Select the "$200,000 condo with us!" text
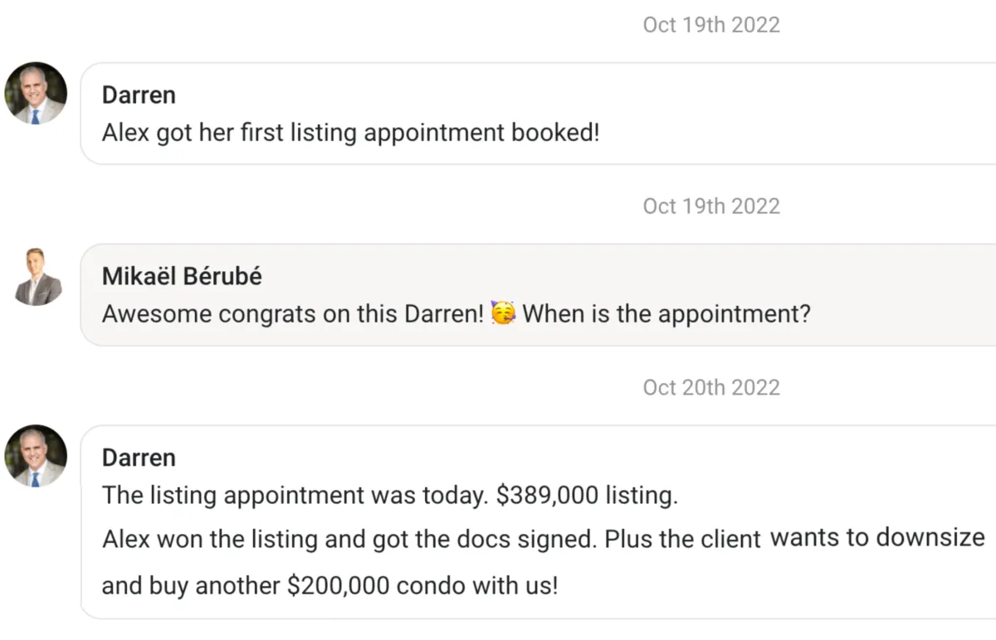Viewport: 996px width, 640px height. 422,586
